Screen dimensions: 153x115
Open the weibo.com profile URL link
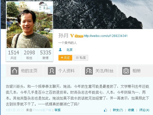coord(106,36)
